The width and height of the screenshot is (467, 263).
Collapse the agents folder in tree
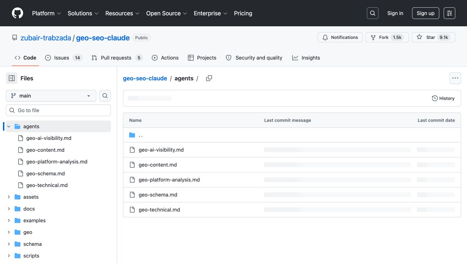click(x=9, y=126)
